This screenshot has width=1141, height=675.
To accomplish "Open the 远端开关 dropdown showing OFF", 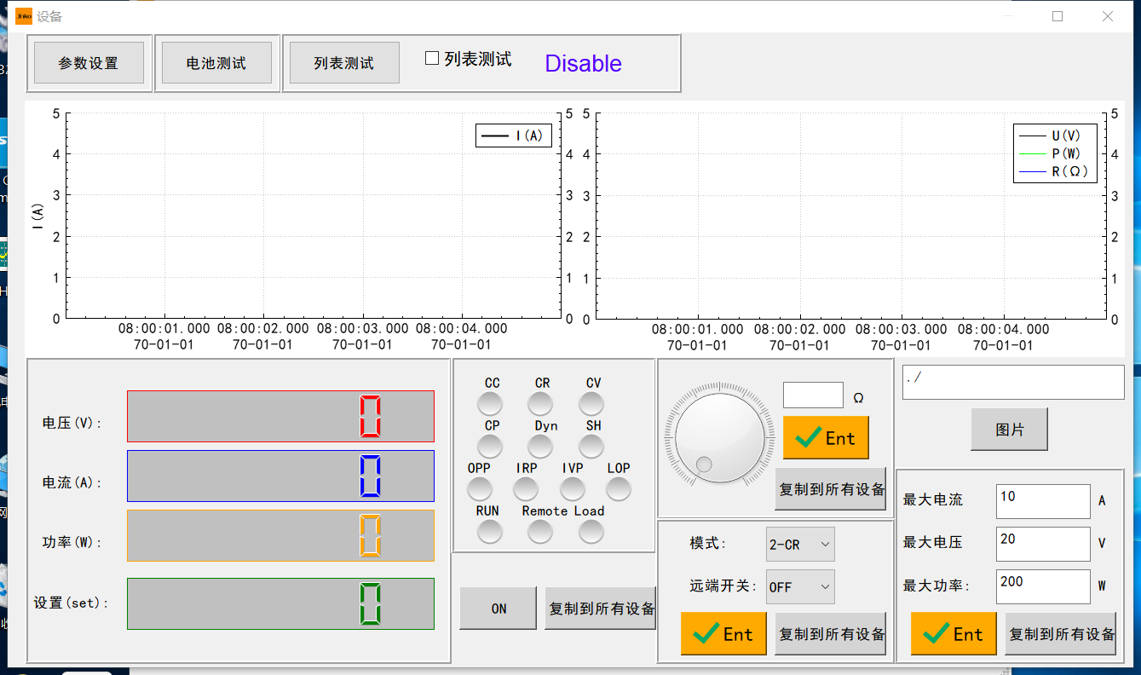I will [x=799, y=586].
